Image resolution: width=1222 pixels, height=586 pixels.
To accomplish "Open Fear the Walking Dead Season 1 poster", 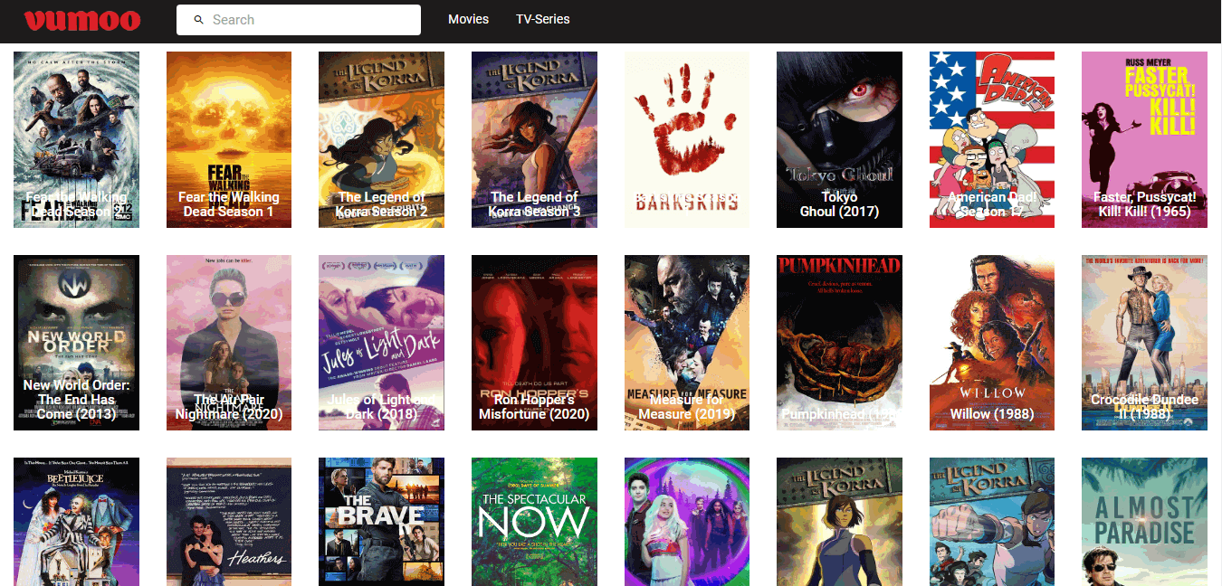I will [x=229, y=139].
